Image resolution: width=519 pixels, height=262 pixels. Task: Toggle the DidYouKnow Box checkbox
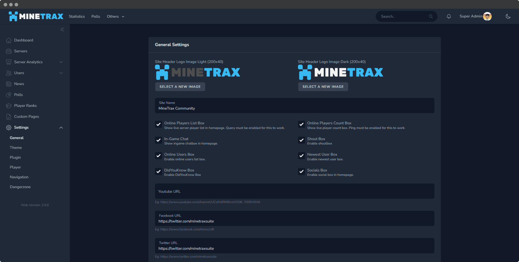[x=159, y=171]
